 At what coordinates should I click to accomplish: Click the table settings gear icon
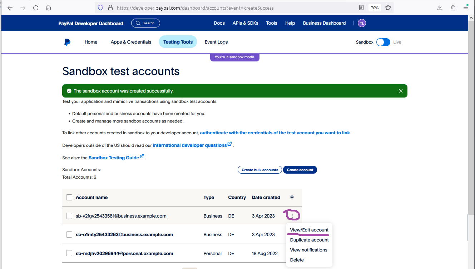(x=292, y=197)
